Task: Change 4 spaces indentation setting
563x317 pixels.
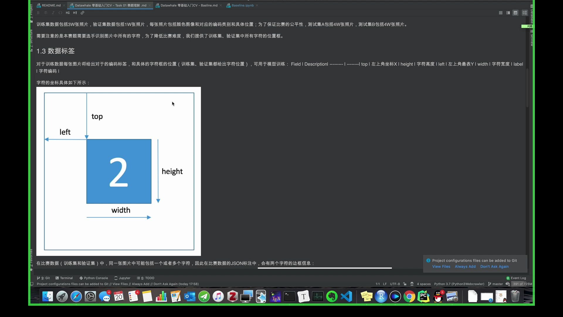Action: [424, 284]
